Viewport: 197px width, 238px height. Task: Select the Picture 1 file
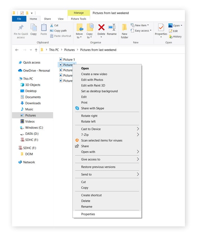[69, 60]
